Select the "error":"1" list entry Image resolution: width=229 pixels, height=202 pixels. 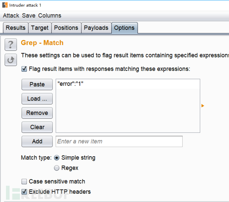128,84
